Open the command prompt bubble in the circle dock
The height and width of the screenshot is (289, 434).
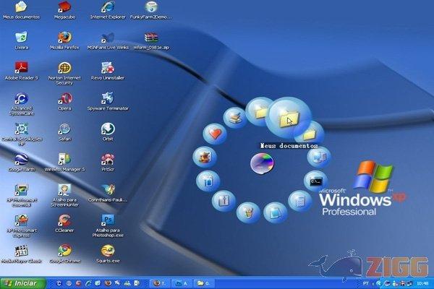pos(315,179)
